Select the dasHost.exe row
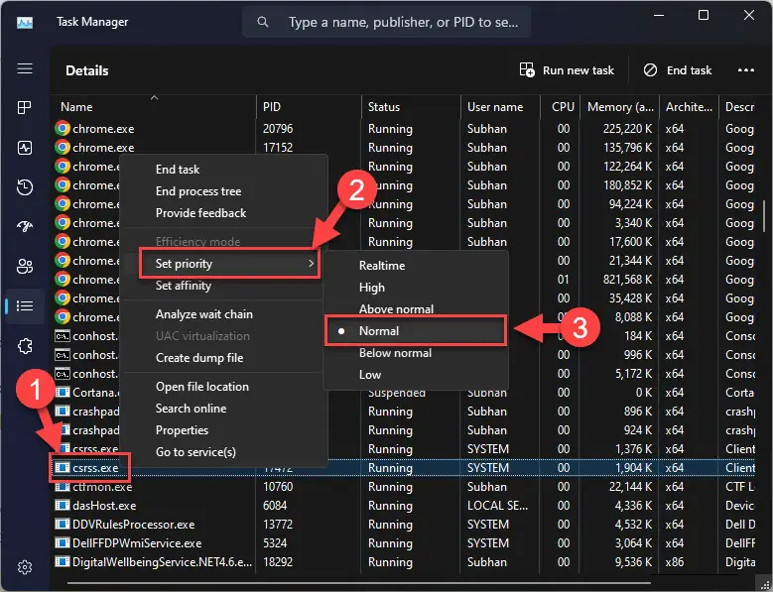 coord(404,506)
